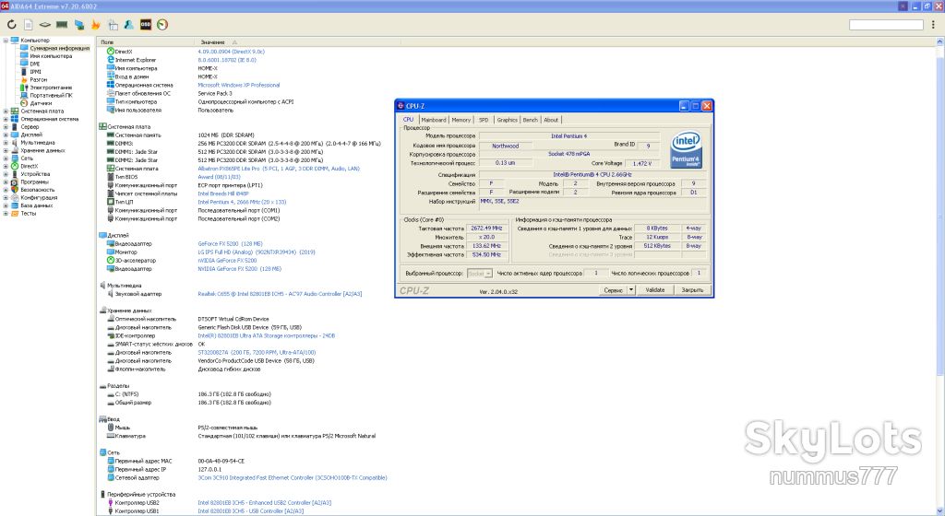Screen dimensions: 945x516
Task: Click the Refresh arrow icon in AIDA64 toolbar
Action: [11, 25]
